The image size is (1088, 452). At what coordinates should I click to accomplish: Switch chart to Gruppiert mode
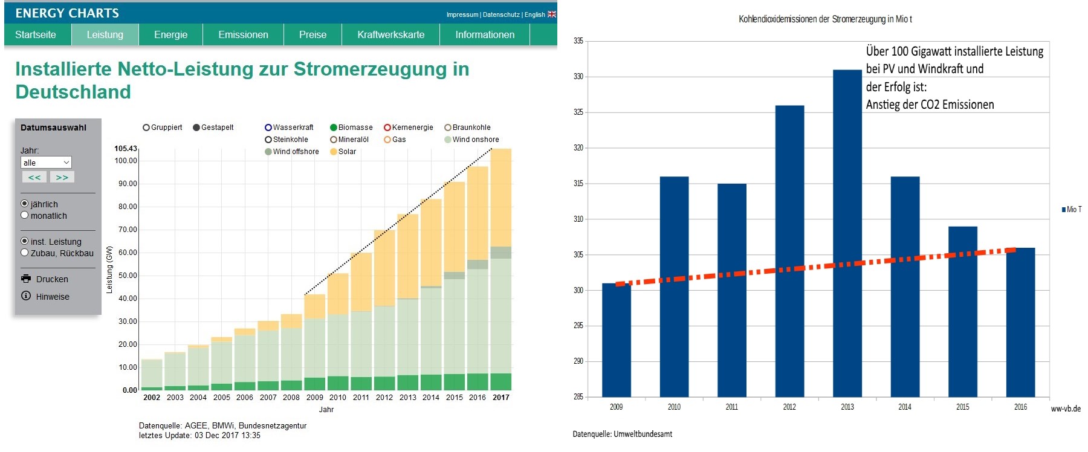(x=146, y=128)
